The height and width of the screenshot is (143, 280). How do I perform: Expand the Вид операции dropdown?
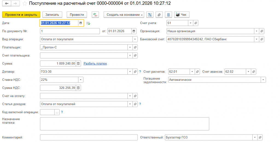tap(135, 39)
